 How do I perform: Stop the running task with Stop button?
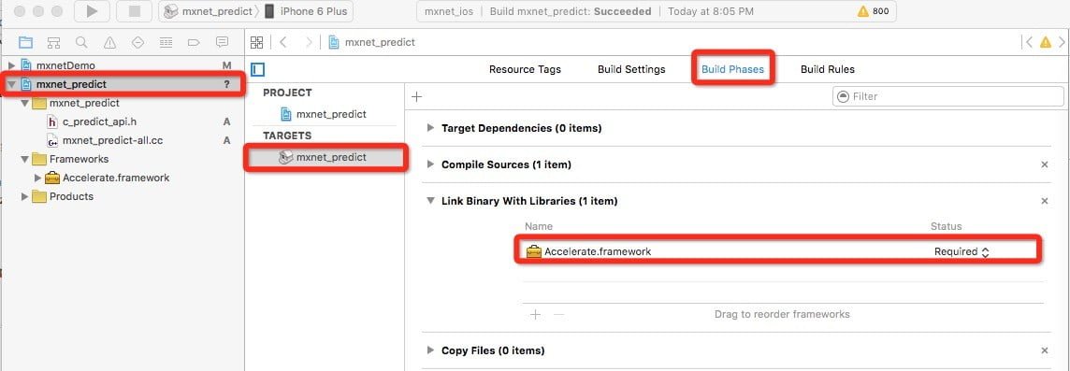point(134,11)
